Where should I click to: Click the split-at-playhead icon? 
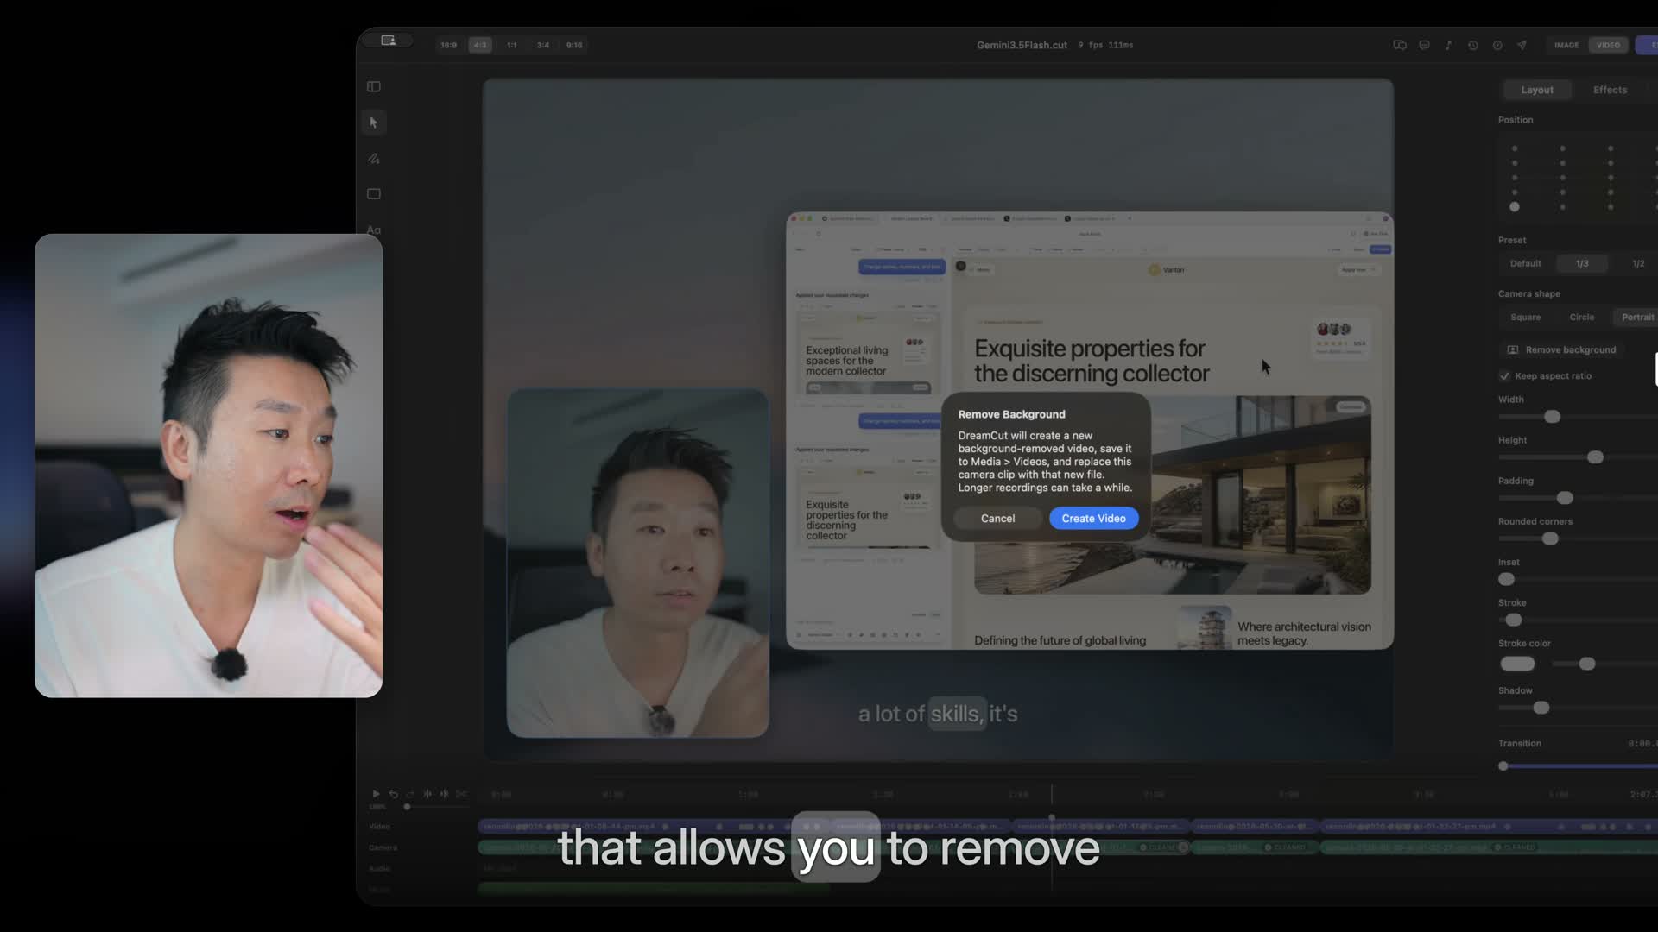427,793
